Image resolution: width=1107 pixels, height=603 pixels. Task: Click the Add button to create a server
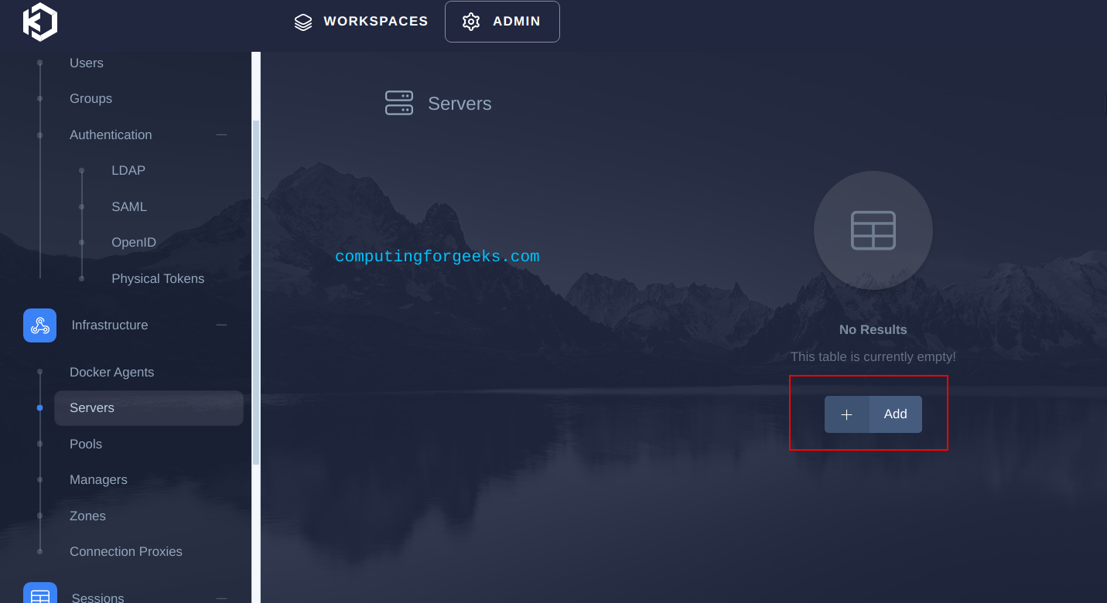894,414
